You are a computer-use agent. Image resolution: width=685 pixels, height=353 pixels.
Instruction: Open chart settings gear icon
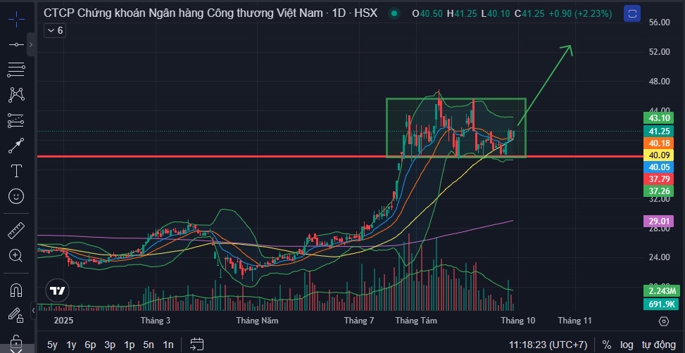(x=664, y=321)
